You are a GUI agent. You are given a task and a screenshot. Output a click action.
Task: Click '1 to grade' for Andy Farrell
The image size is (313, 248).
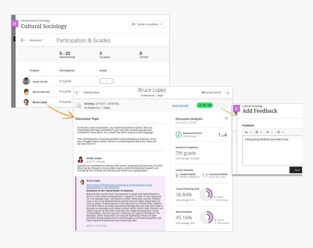[65, 81]
